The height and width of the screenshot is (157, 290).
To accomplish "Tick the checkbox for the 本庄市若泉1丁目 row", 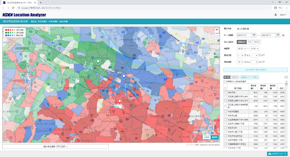I will pos(225,140).
